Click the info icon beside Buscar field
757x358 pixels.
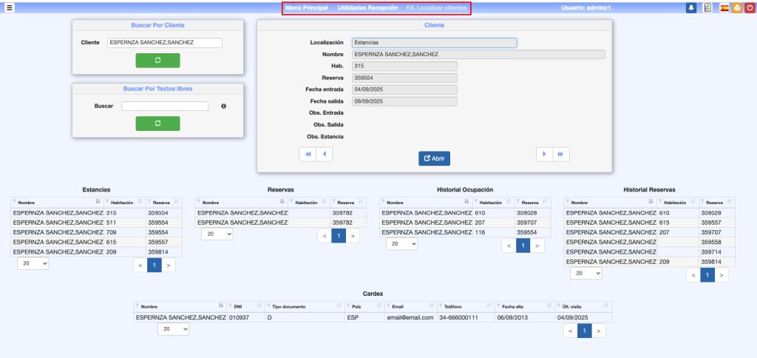click(x=224, y=107)
